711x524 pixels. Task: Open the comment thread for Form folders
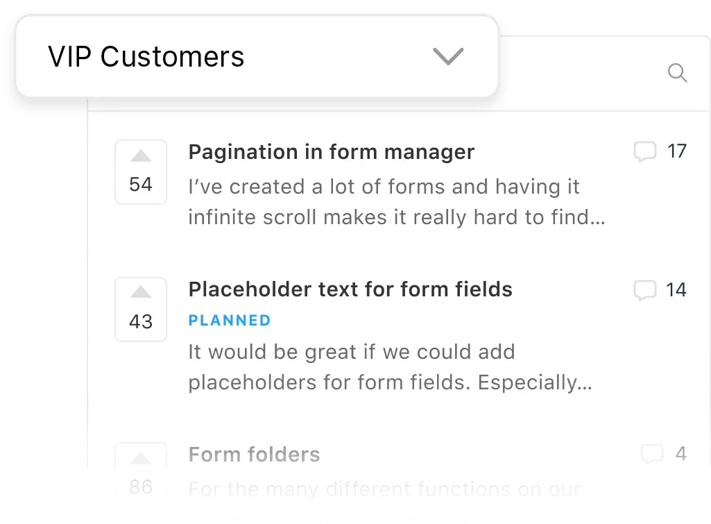(651, 453)
